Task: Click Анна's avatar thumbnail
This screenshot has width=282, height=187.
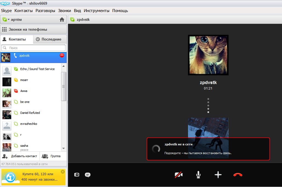Action: pos(7,93)
